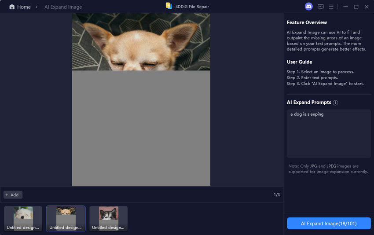Go to Home in the breadcrumb
The width and height of the screenshot is (374, 235).
[x=24, y=7]
